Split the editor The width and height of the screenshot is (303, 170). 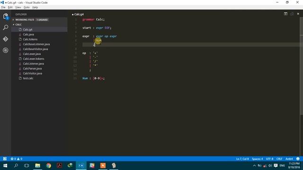(x=285, y=14)
